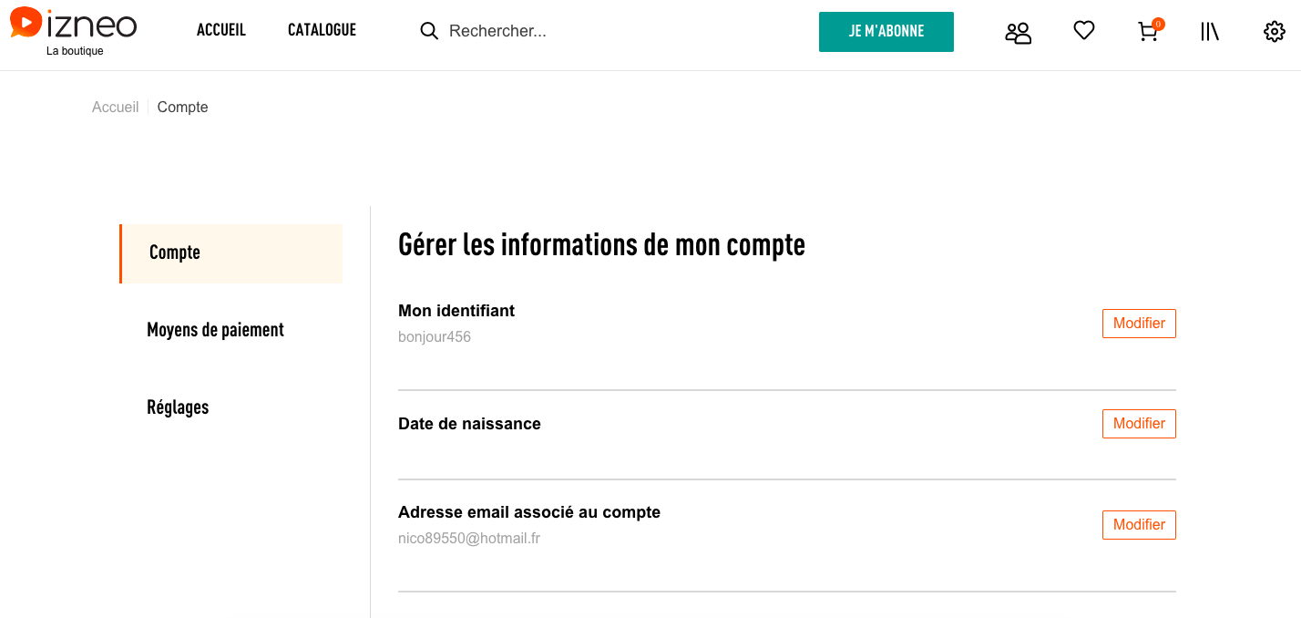Click the search magnifier icon
Image resolution: width=1301 pixels, height=618 pixels.
429,31
